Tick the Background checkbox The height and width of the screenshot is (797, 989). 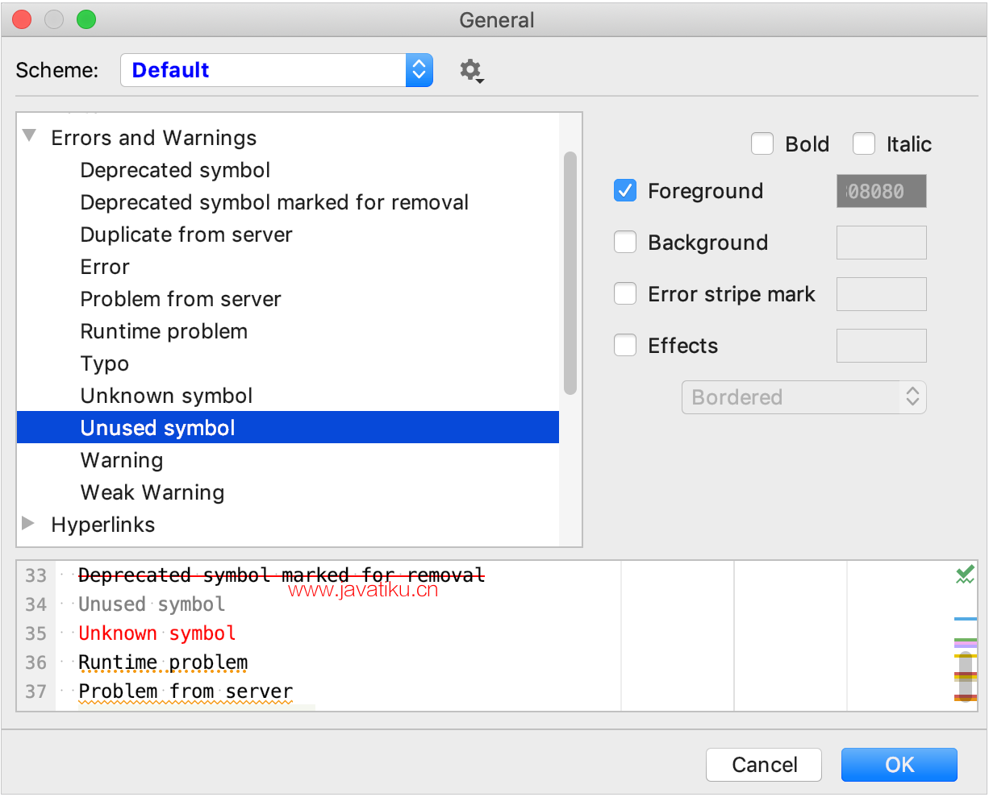click(x=625, y=243)
